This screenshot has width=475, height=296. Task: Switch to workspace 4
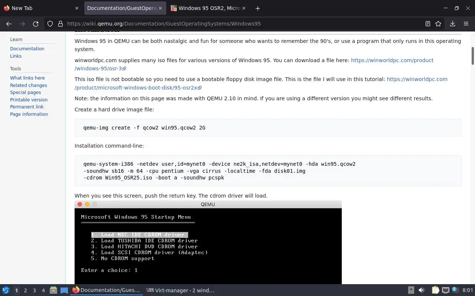point(43,290)
